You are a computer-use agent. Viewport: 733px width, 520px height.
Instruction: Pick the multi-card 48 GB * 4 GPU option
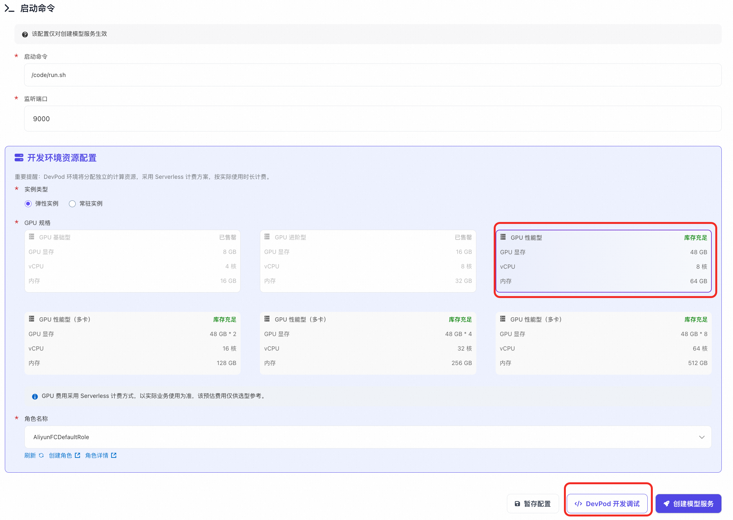pyautogui.click(x=368, y=343)
